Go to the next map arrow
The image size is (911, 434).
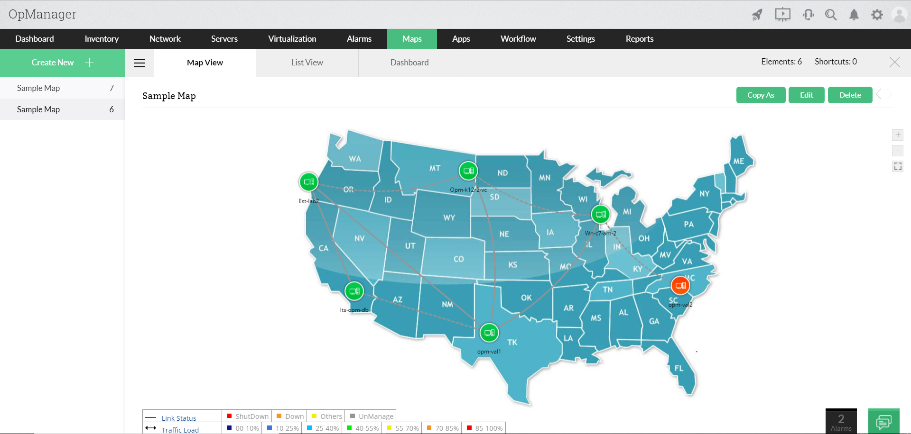[x=889, y=94]
